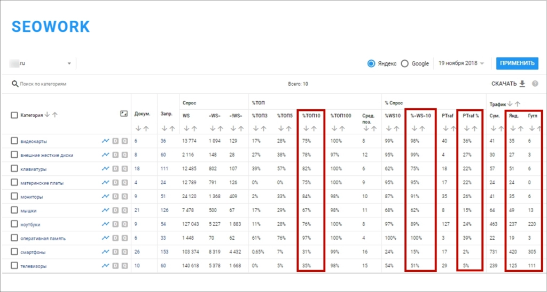
Task: Open the site domain dropdown
Action: coord(69,63)
